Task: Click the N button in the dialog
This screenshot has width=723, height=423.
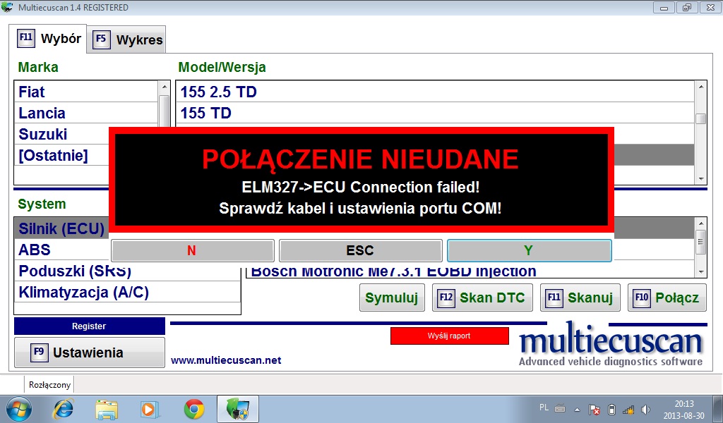Action: click(192, 250)
